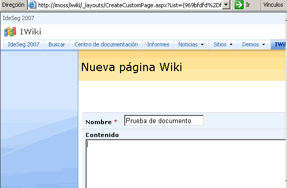Click the IWiki site people logo
The image size is (287, 188).
[10, 31]
